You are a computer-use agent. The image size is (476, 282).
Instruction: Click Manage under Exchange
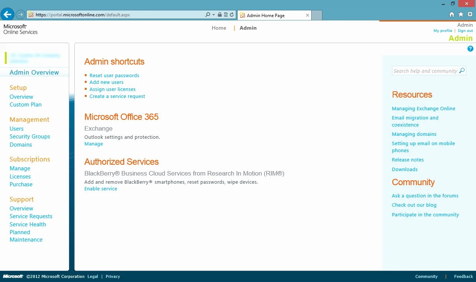pyautogui.click(x=94, y=144)
